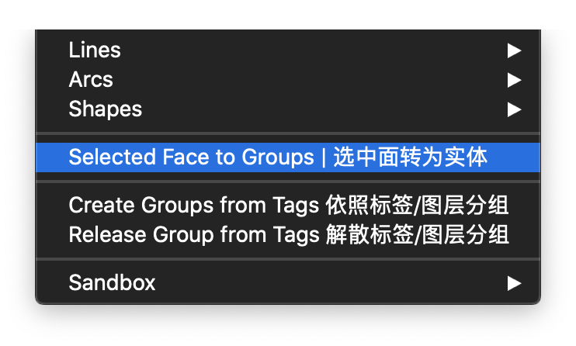This screenshot has width=576, height=346.
Task: Expand the Shapes submenu triangle
Action: coord(514,109)
